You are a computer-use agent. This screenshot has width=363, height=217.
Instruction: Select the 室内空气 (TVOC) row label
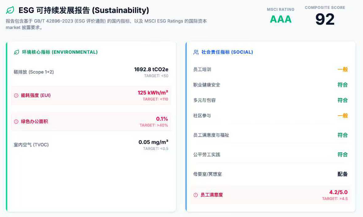point(31,144)
